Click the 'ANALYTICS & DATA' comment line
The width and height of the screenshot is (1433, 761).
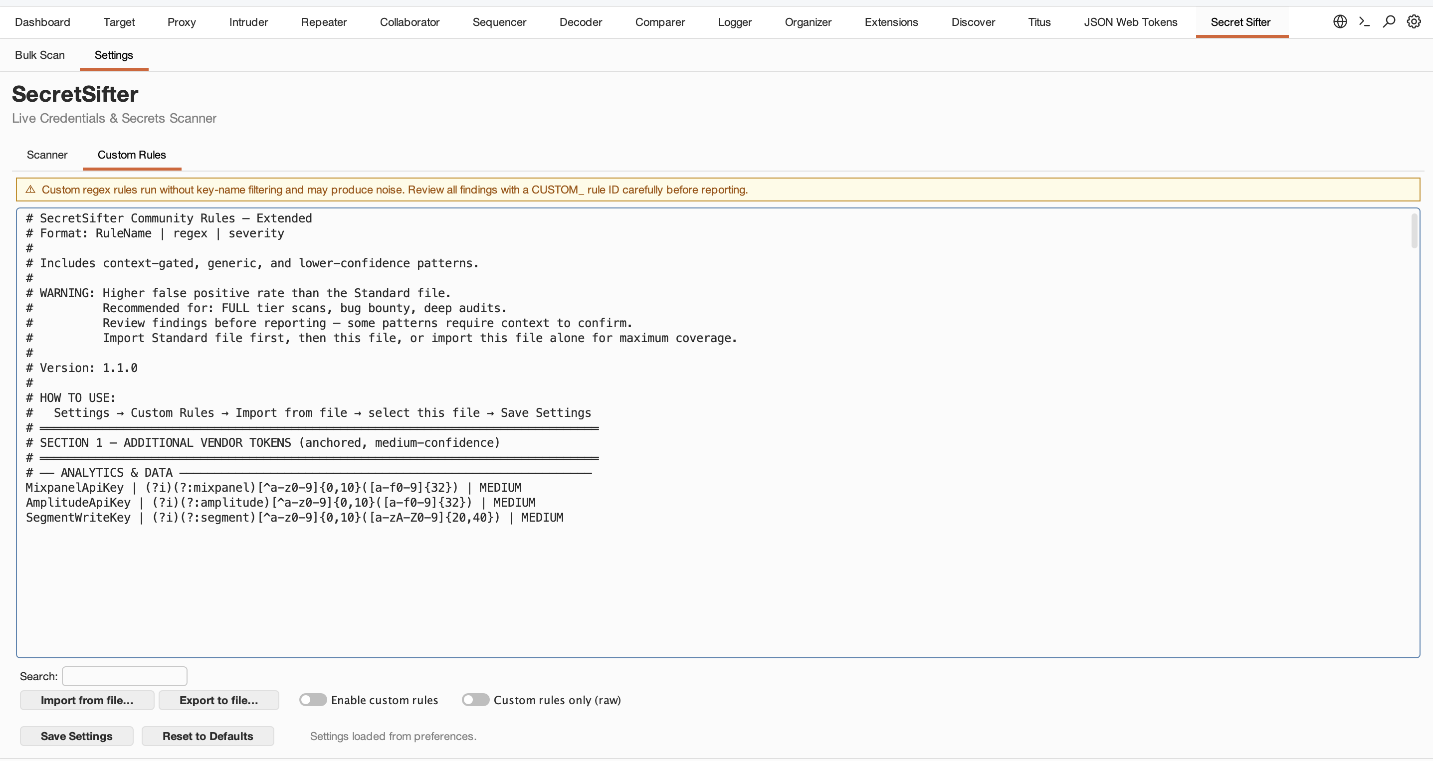309,472
